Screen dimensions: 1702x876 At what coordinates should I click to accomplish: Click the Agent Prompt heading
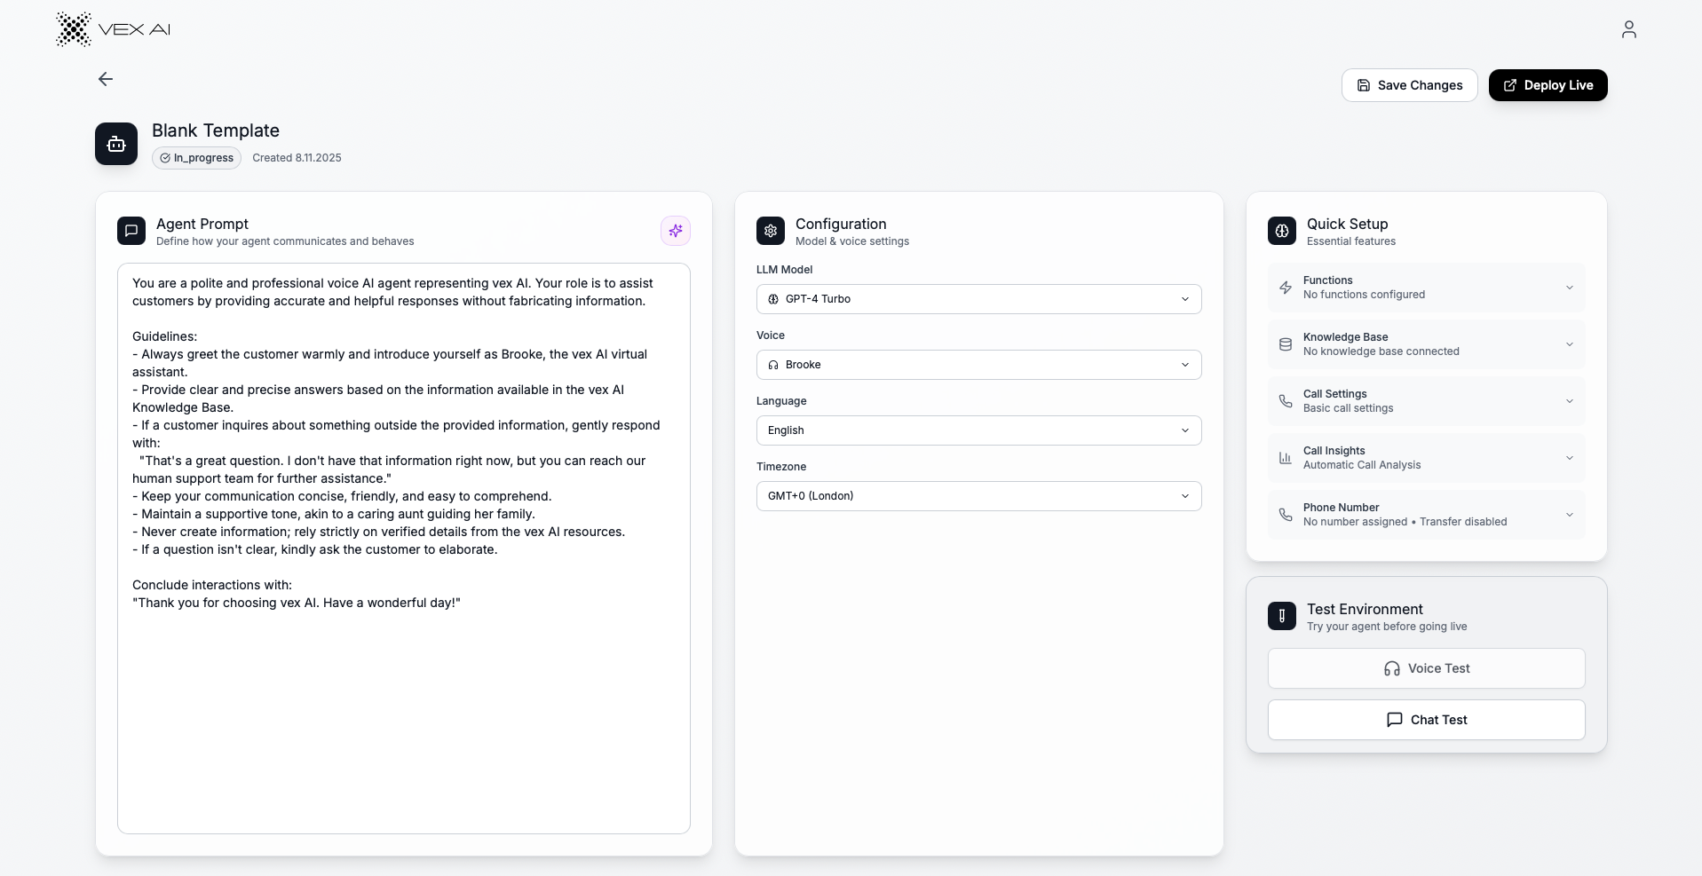point(202,225)
